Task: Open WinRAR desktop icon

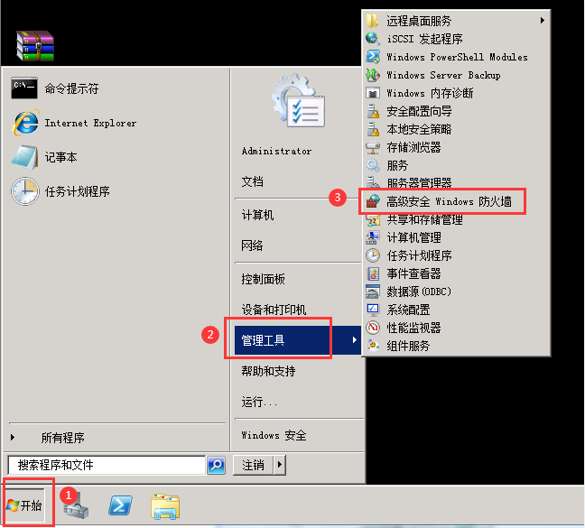Action: (x=35, y=45)
